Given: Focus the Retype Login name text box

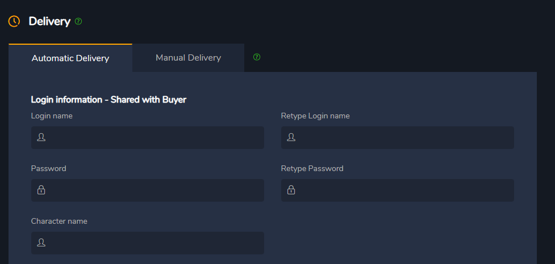Looking at the screenshot, I should pyautogui.click(x=403, y=138).
